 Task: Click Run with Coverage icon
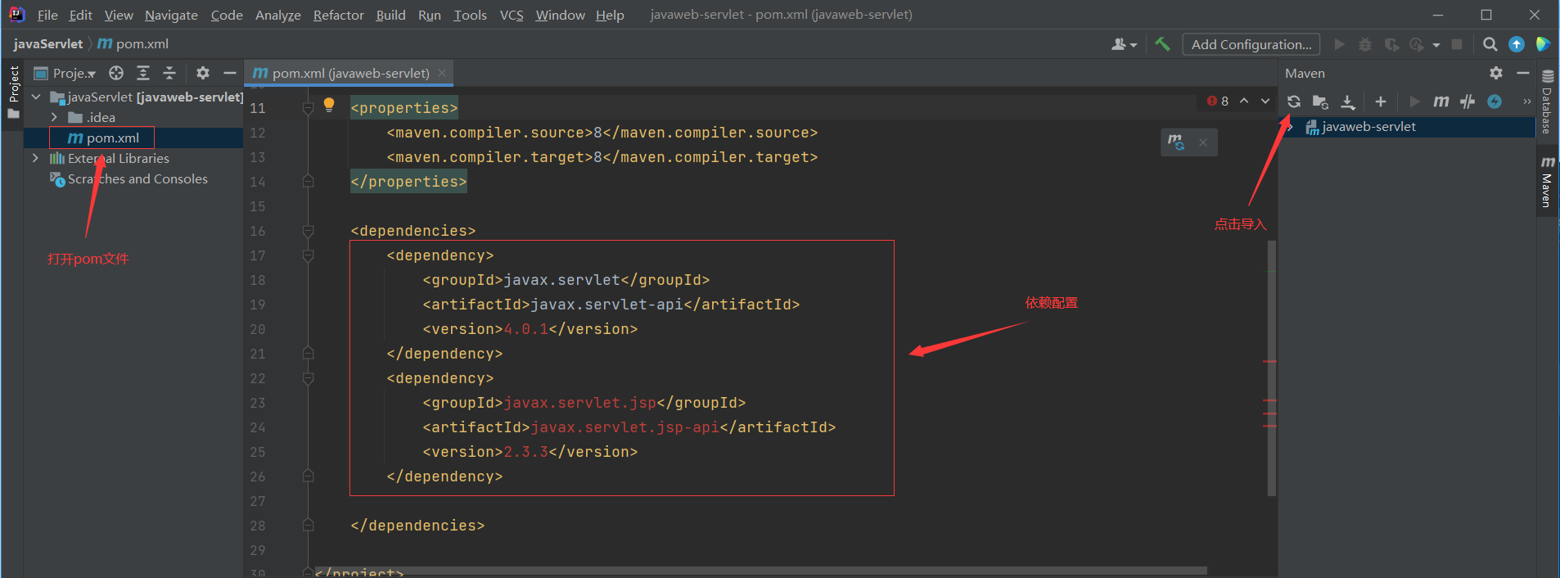pos(1391,44)
